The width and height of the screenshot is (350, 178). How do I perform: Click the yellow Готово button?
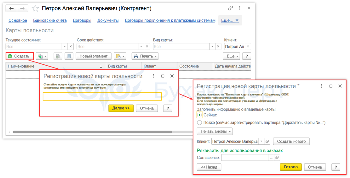tap(290, 167)
